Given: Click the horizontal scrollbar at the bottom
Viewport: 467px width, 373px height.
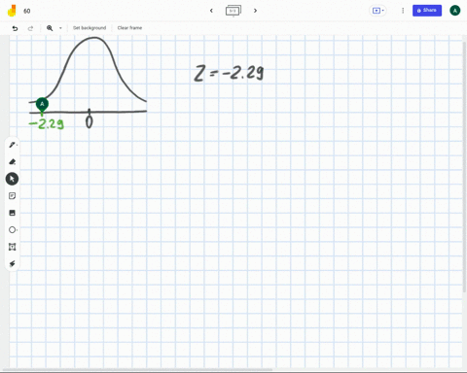Looking at the screenshot, I should pyautogui.click(x=138, y=369).
